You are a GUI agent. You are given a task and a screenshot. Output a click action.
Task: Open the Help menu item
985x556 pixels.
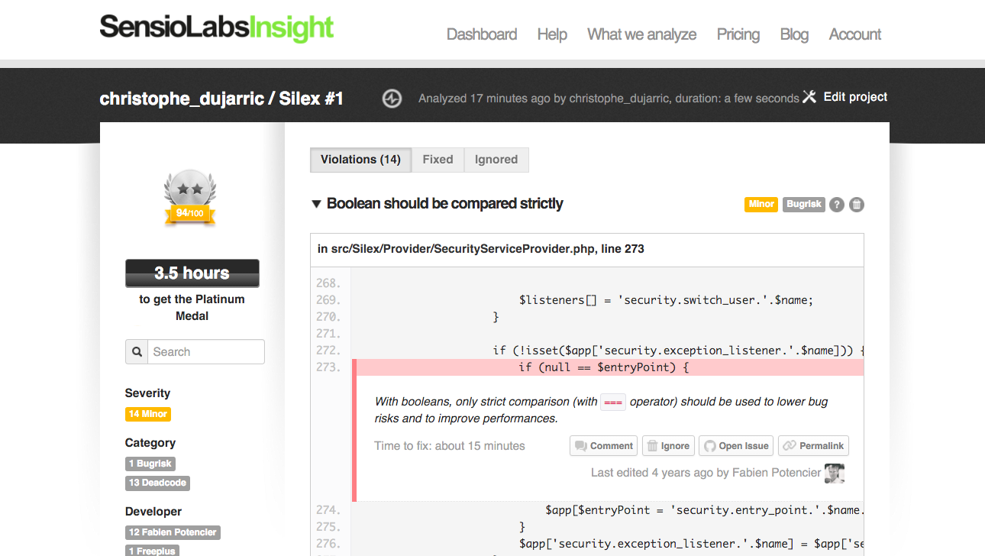click(x=552, y=34)
